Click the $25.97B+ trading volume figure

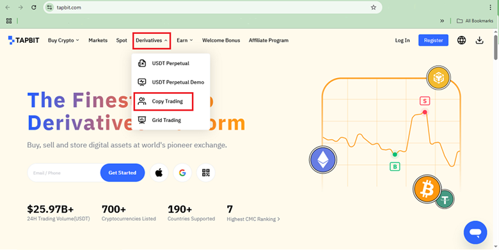[x=51, y=209]
